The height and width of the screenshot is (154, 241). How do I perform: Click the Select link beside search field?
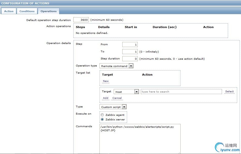point(229,92)
